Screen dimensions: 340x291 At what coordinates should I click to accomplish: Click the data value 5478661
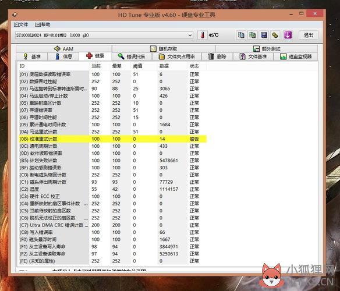[169, 161]
